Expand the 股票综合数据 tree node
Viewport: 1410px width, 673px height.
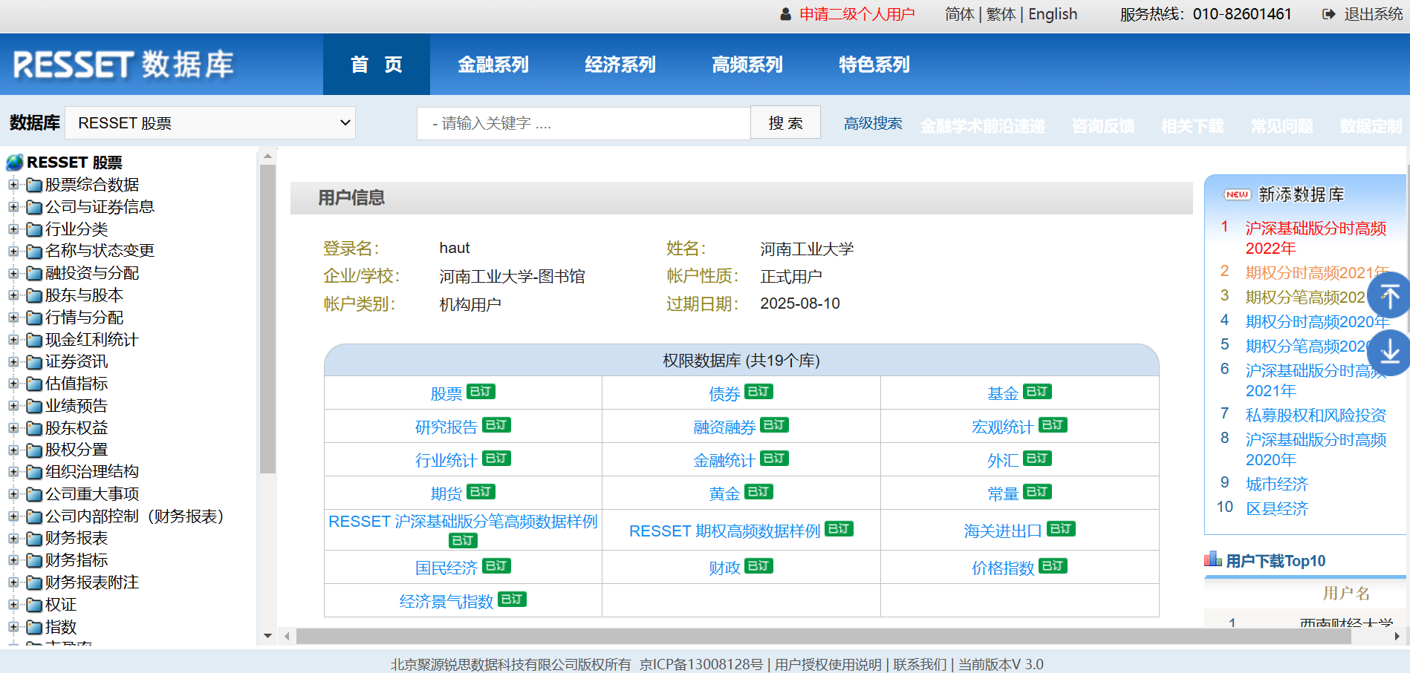pyautogui.click(x=13, y=185)
